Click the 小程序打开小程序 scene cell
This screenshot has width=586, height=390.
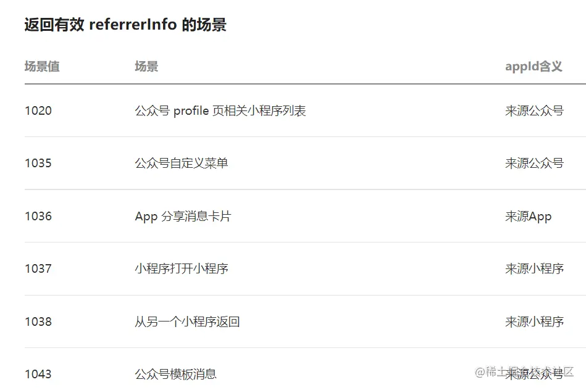pyautogui.click(x=182, y=269)
